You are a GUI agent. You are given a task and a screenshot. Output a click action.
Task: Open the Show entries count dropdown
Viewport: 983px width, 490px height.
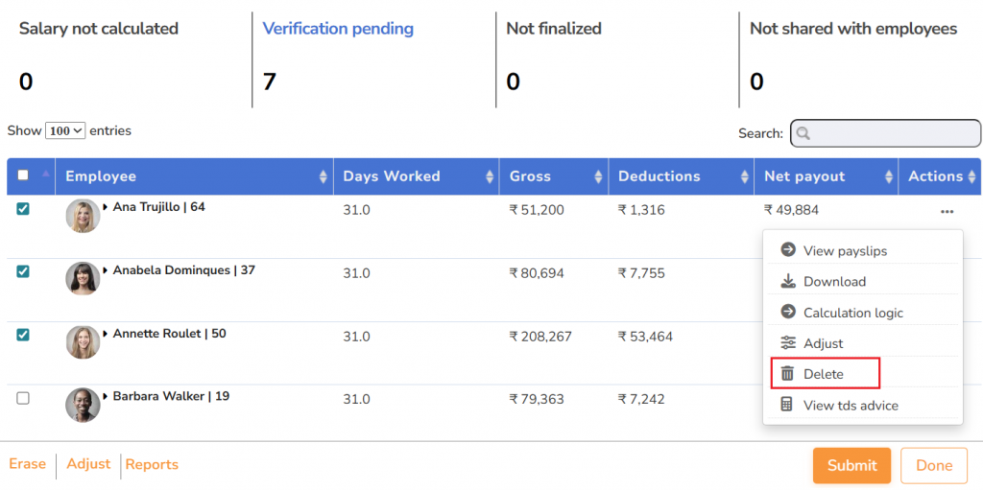65,131
